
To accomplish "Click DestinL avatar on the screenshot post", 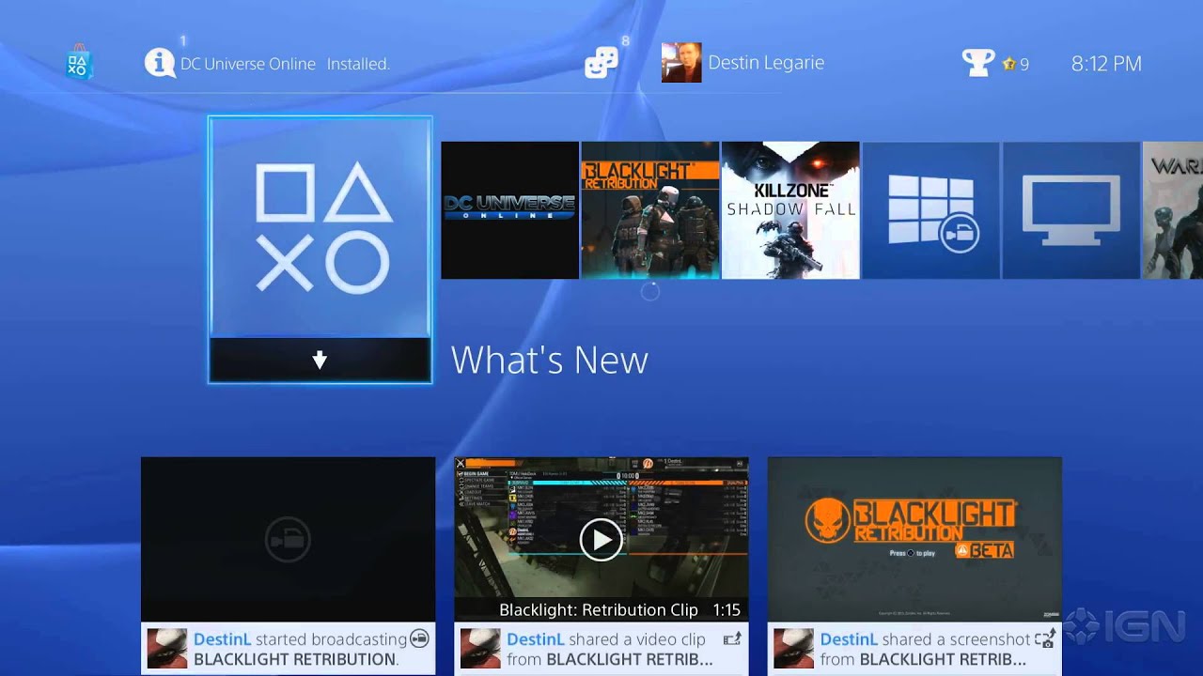I will 793,649.
